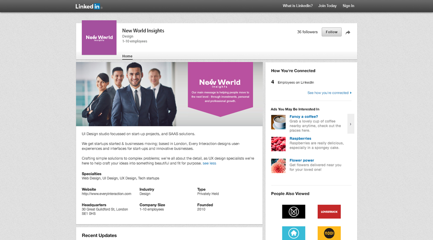This screenshot has height=240, width=433.
Task: Click the coffee cup ad thumbnail
Action: click(x=278, y=122)
